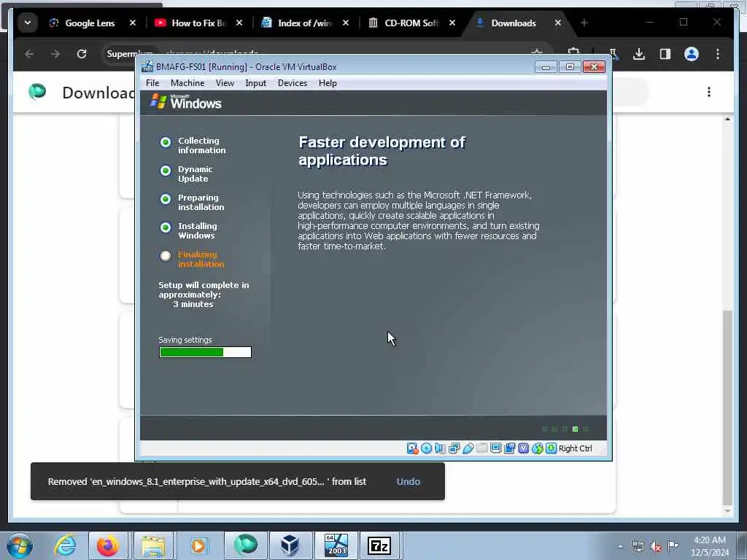Click the virtualization V chip icon in status bar
The width and height of the screenshot is (747, 560).
click(524, 448)
